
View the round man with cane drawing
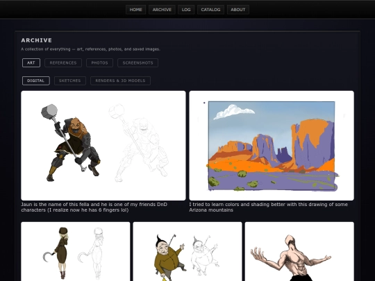(x=187, y=251)
